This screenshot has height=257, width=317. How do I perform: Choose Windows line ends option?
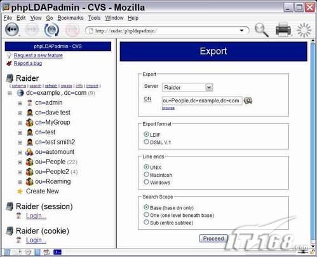146,182
